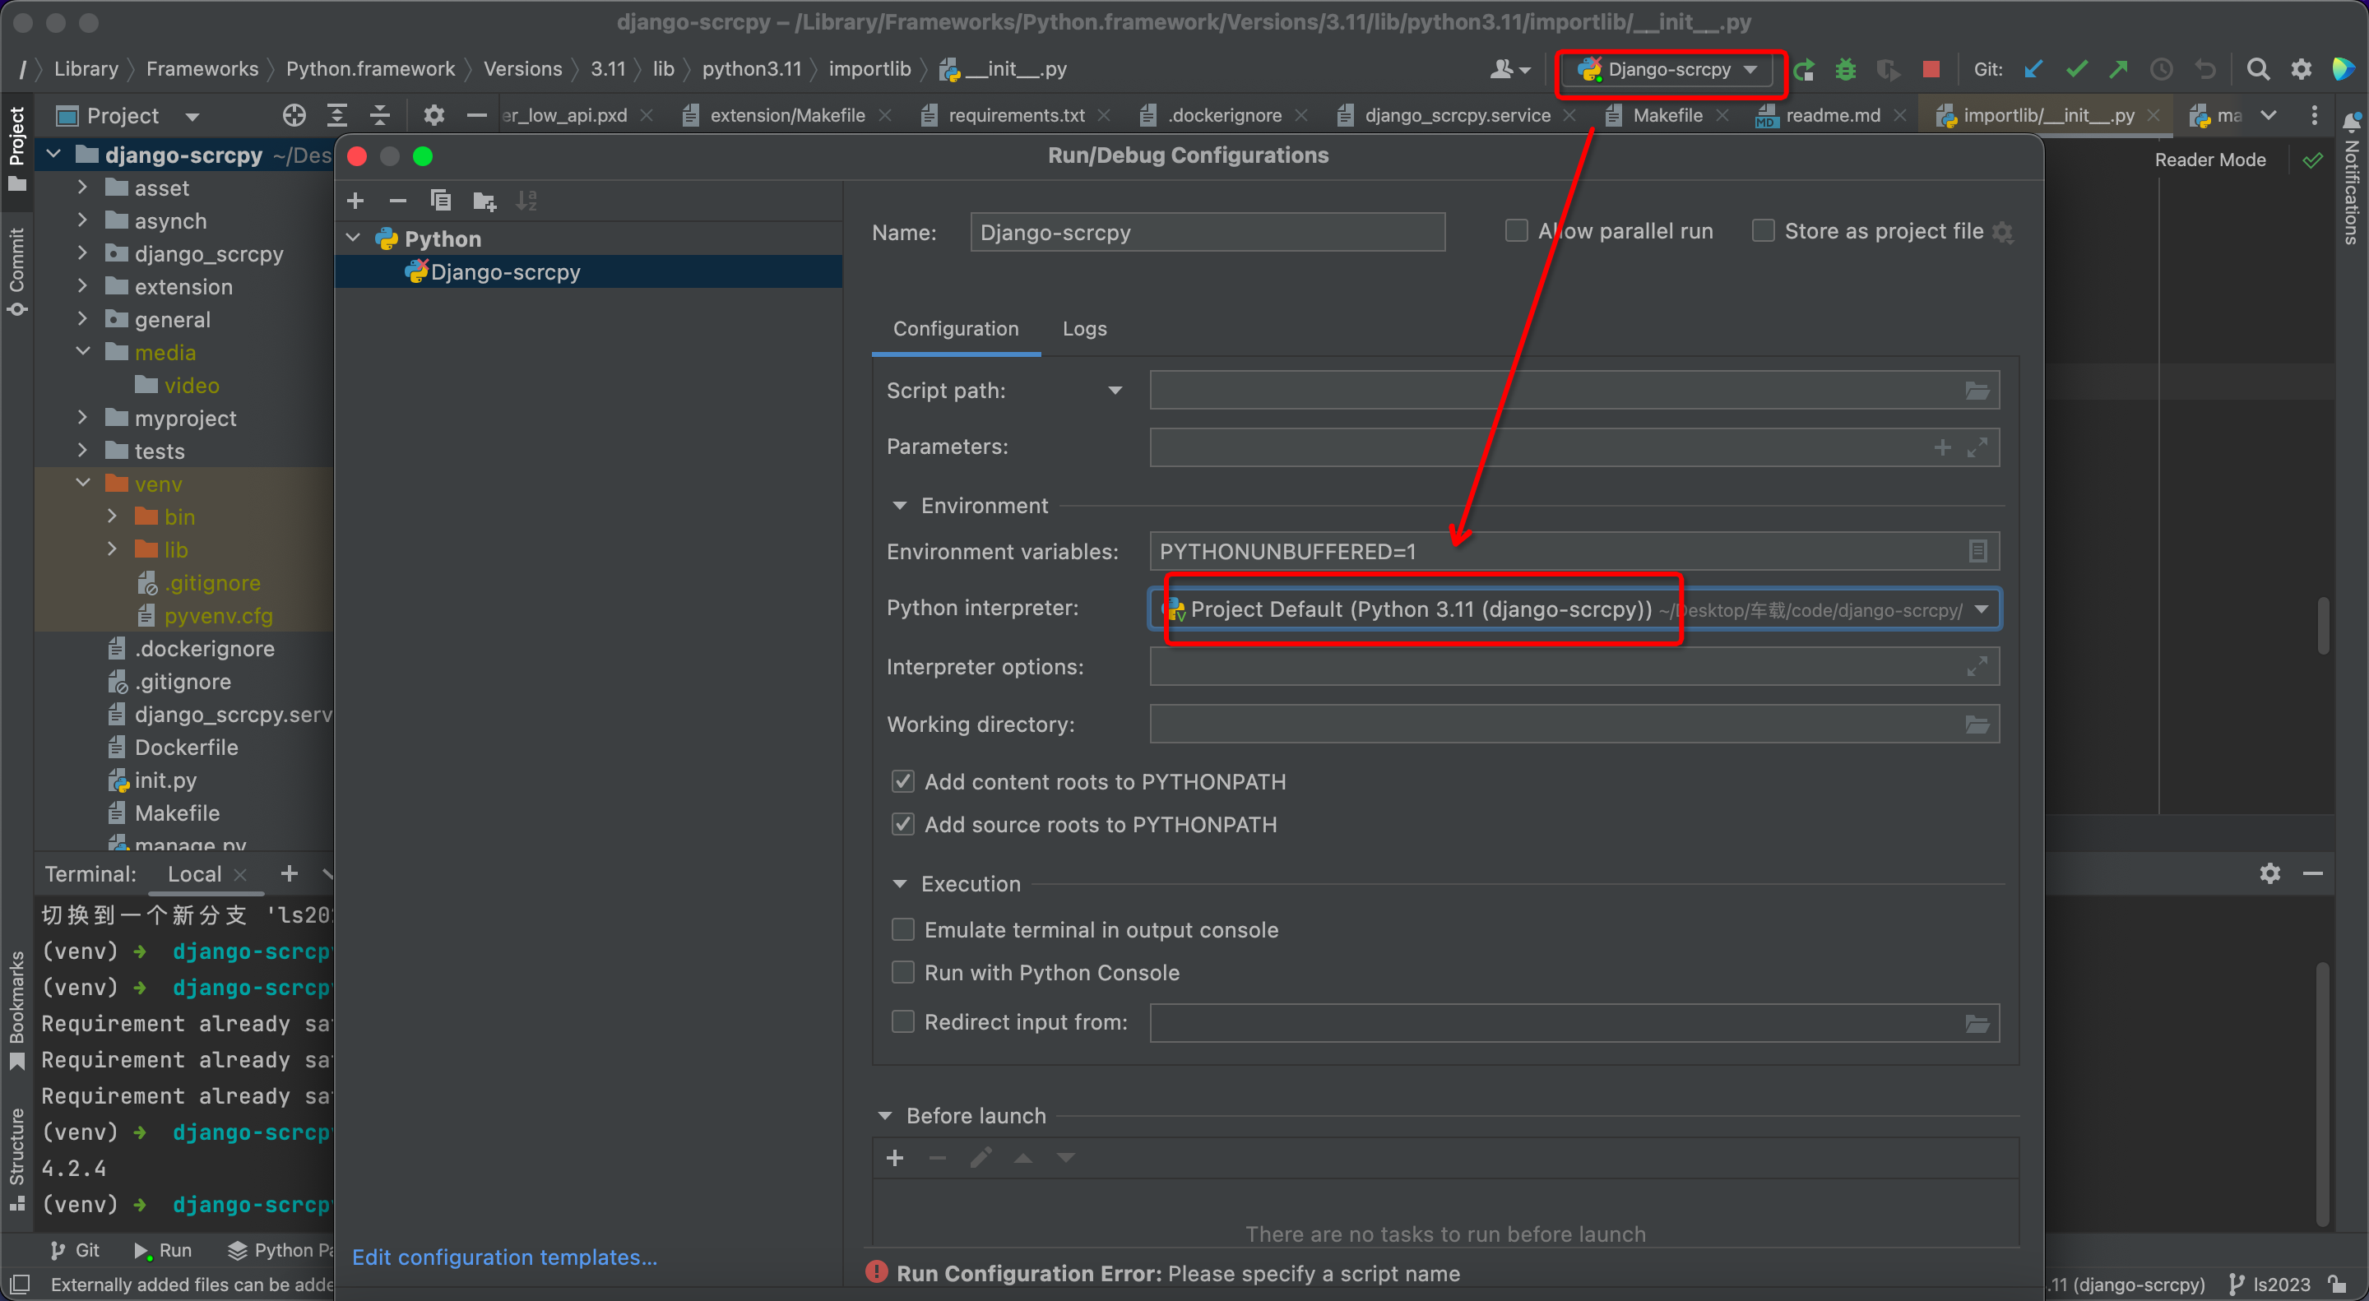Image resolution: width=2369 pixels, height=1301 pixels.
Task: Open IDE settings gear in the main toolbar
Action: 2301,70
